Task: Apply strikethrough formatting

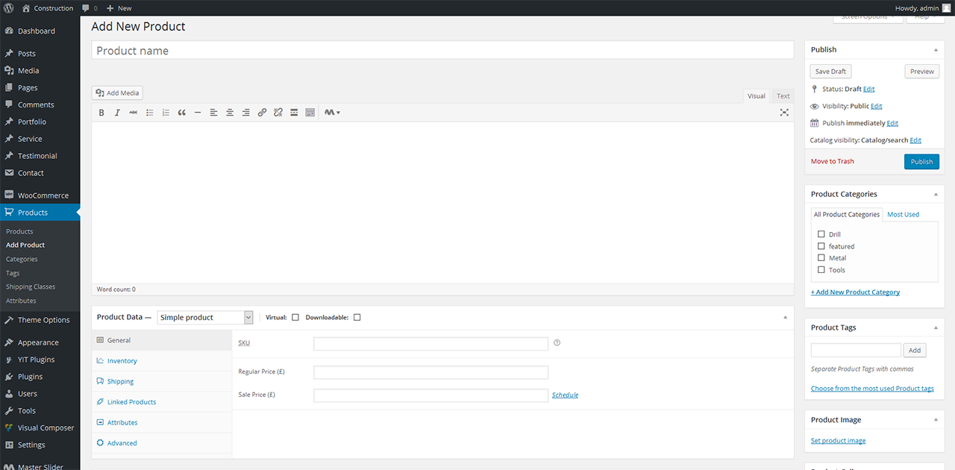Action: click(134, 113)
